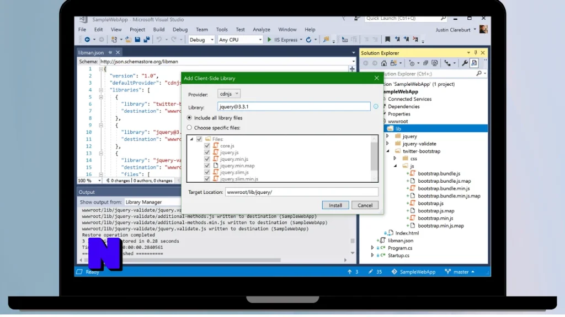Viewport: 565px width, 317px height.
Task: Collapse the Files tree node in dialog
Action: pos(191,139)
